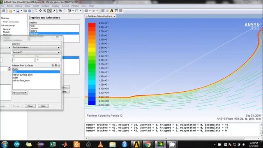Click the fit to window magnifier icon
Viewport: 263px width, 148px height.
pyautogui.click(x=60, y=11)
